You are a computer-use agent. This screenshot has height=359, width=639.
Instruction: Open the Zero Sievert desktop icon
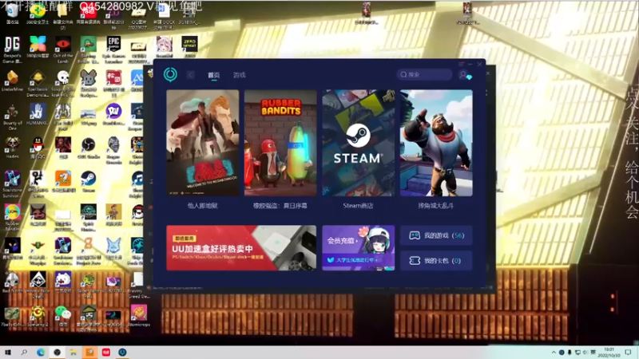click(x=189, y=46)
